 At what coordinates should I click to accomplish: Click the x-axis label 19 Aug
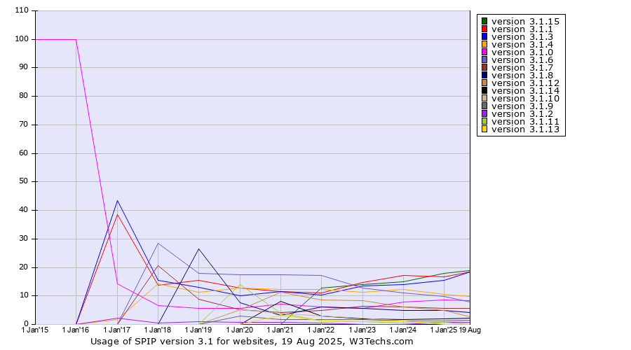tap(470, 330)
